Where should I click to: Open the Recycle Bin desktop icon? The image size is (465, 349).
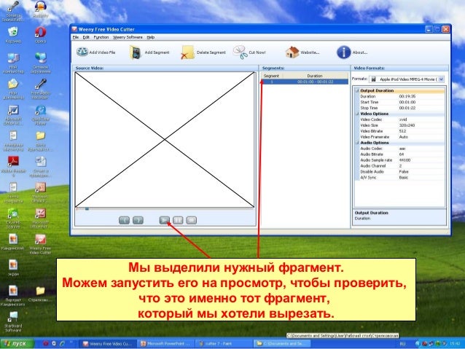point(13,34)
